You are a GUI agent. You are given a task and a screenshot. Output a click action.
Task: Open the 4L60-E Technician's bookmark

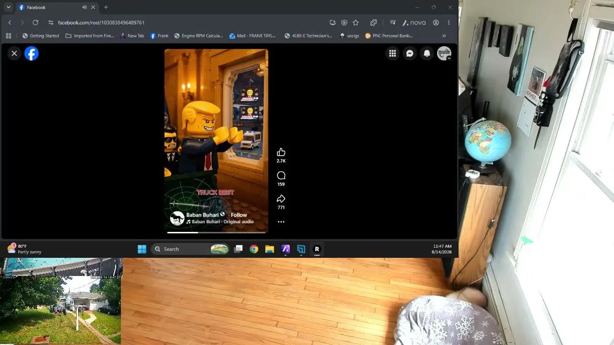[308, 35]
